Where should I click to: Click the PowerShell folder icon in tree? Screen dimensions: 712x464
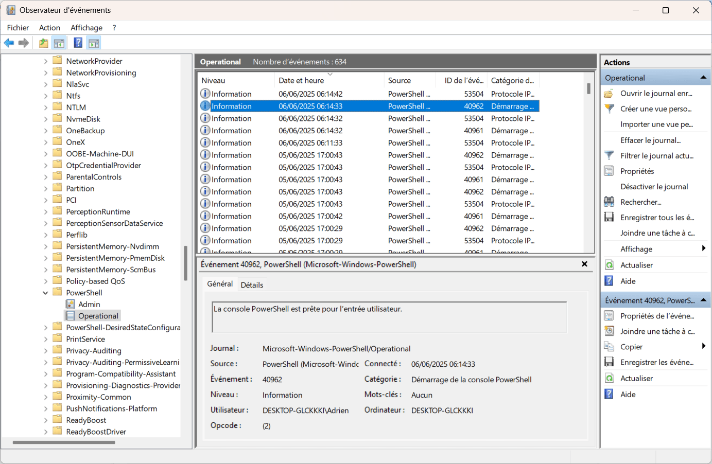tap(58, 292)
